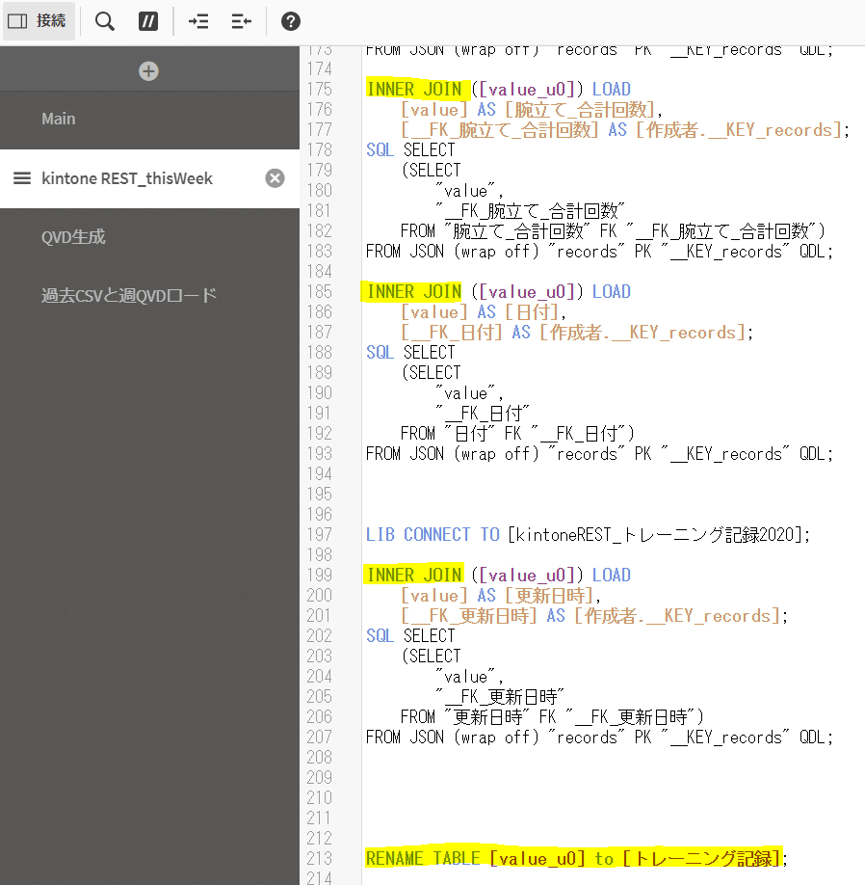
Task: Click the indent icon
Action: pos(198,21)
